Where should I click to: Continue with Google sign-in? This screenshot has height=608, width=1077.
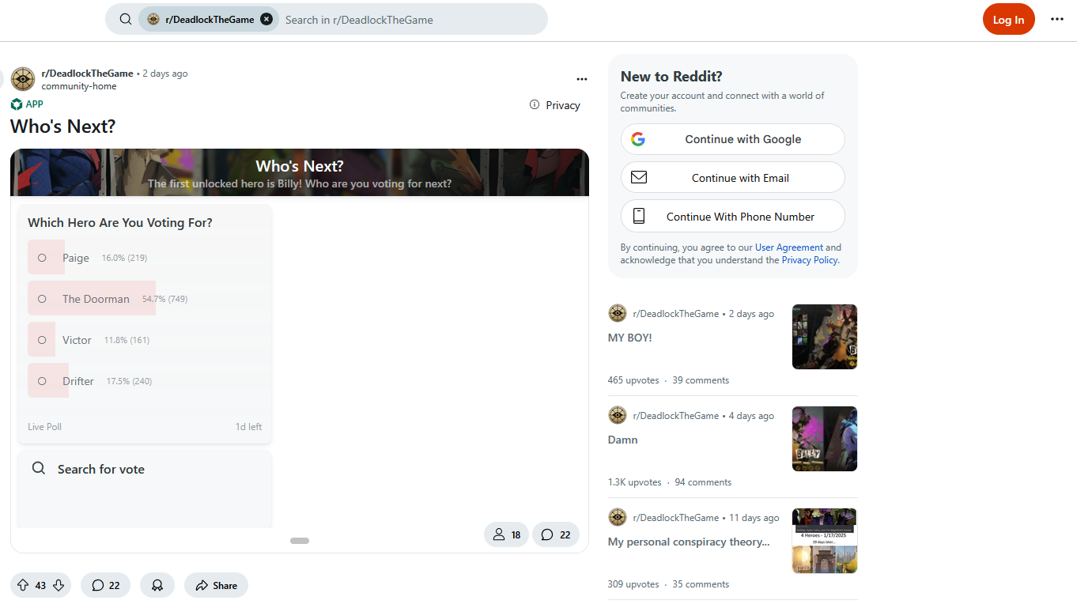732,139
